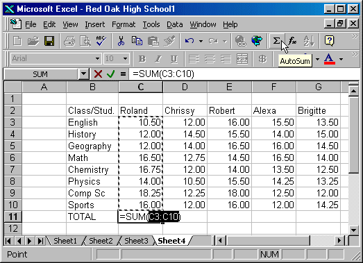Undo last action with Undo arrow
The image size is (363, 263).
click(189, 41)
